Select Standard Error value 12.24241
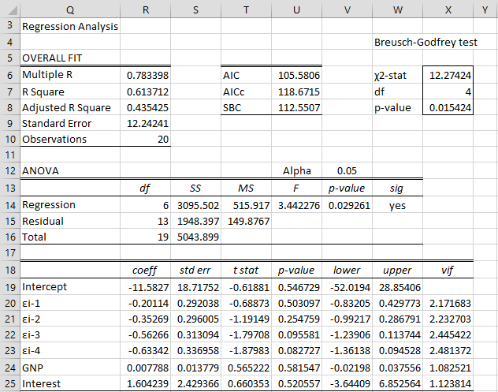This screenshot has width=498, height=392. click(146, 123)
